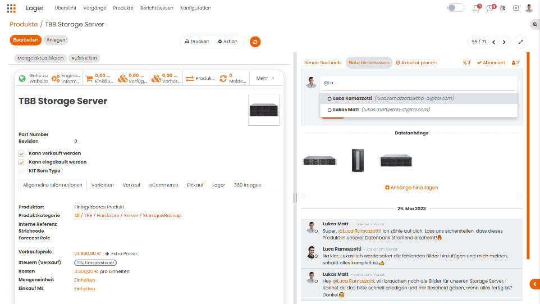
Task: Uncheck Kann eingekauft werden
Action: 21,162
